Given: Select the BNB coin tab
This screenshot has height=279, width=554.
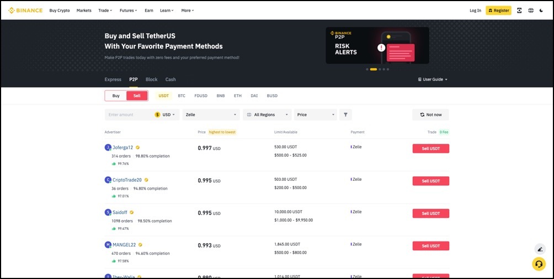Looking at the screenshot, I should pos(221,96).
